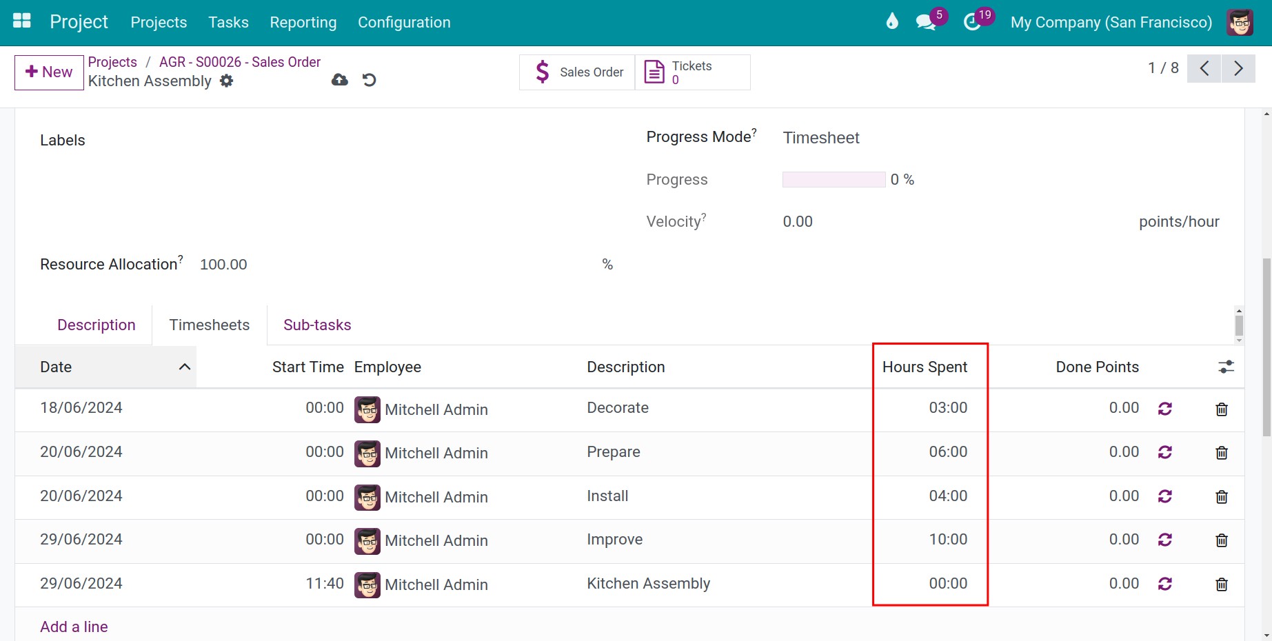Sort the timesheet table by Date column
This screenshot has height=641, width=1272.
106,367
